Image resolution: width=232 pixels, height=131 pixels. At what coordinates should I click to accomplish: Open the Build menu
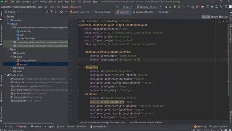point(61,1)
